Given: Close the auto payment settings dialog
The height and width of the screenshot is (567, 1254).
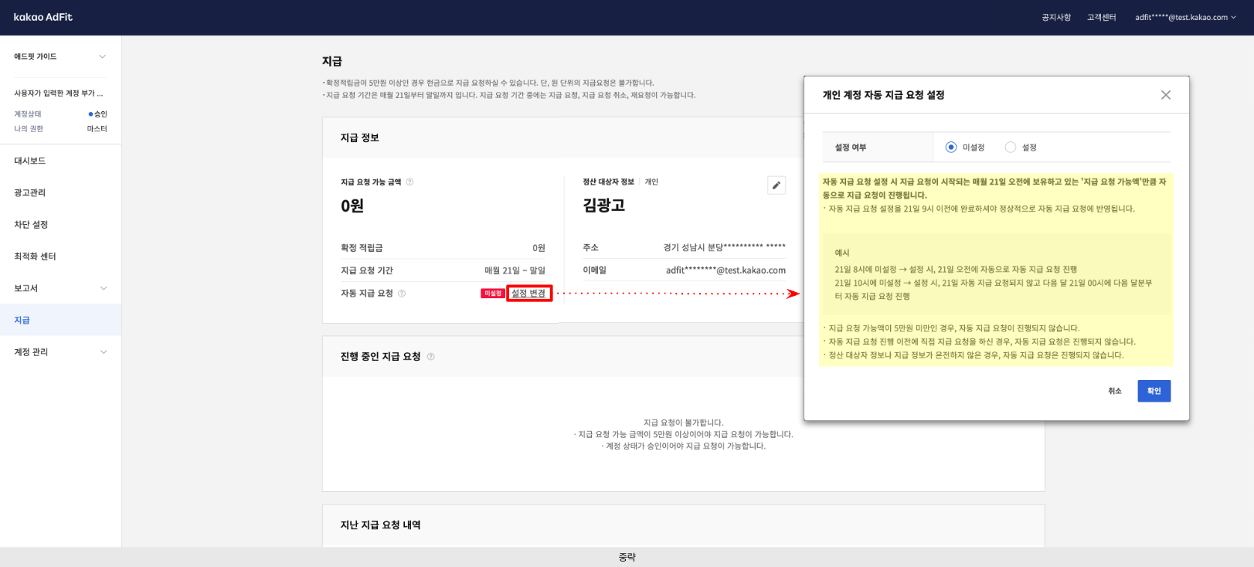Looking at the screenshot, I should (x=1165, y=95).
